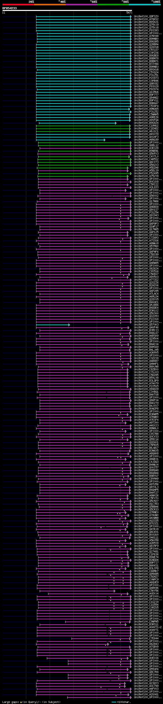Click the Large gaps legend text
The height and width of the screenshot is (704, 163).
click(x=11, y=702)
